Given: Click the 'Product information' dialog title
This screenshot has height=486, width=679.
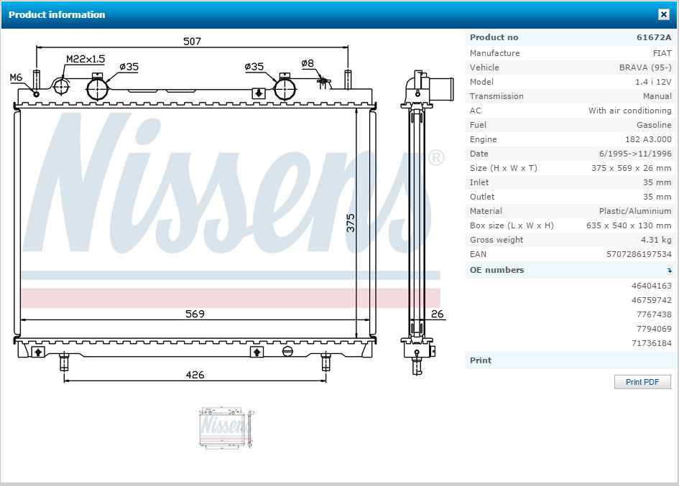Looking at the screenshot, I should (x=57, y=14).
